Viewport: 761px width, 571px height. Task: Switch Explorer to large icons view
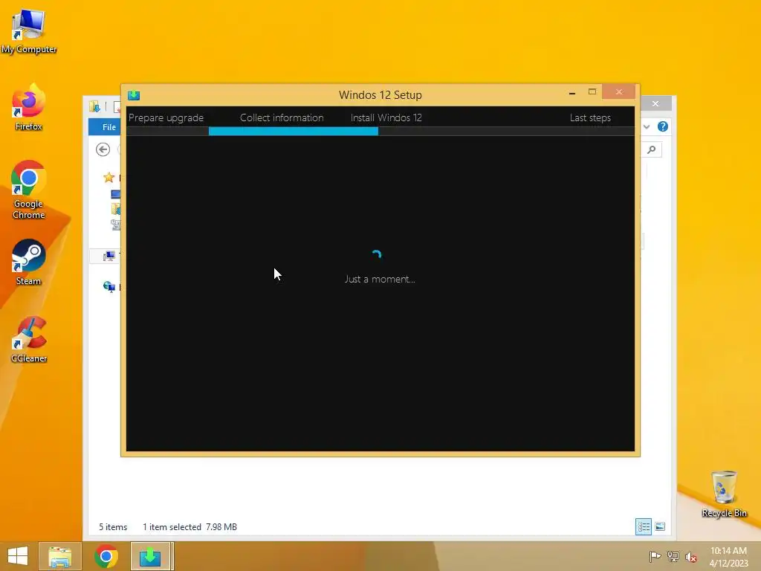660,527
